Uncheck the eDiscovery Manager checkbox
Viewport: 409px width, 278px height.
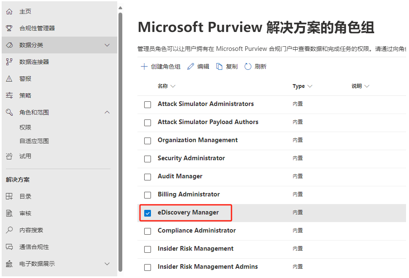coord(148,213)
